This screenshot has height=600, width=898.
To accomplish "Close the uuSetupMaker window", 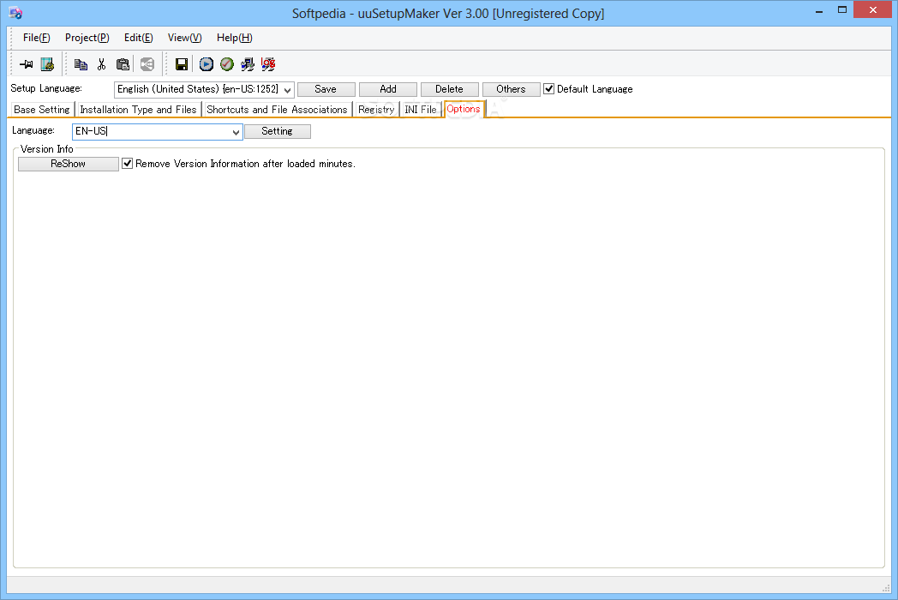I will pyautogui.click(x=873, y=9).
